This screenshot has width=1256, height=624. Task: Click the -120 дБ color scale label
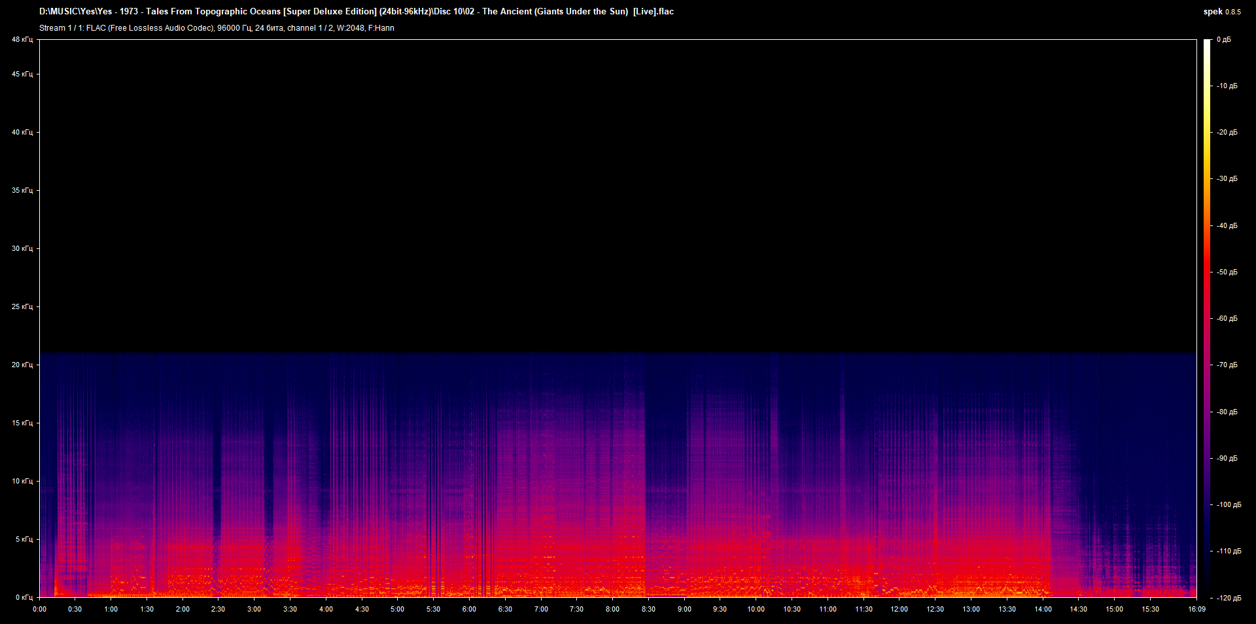pyautogui.click(x=1229, y=598)
